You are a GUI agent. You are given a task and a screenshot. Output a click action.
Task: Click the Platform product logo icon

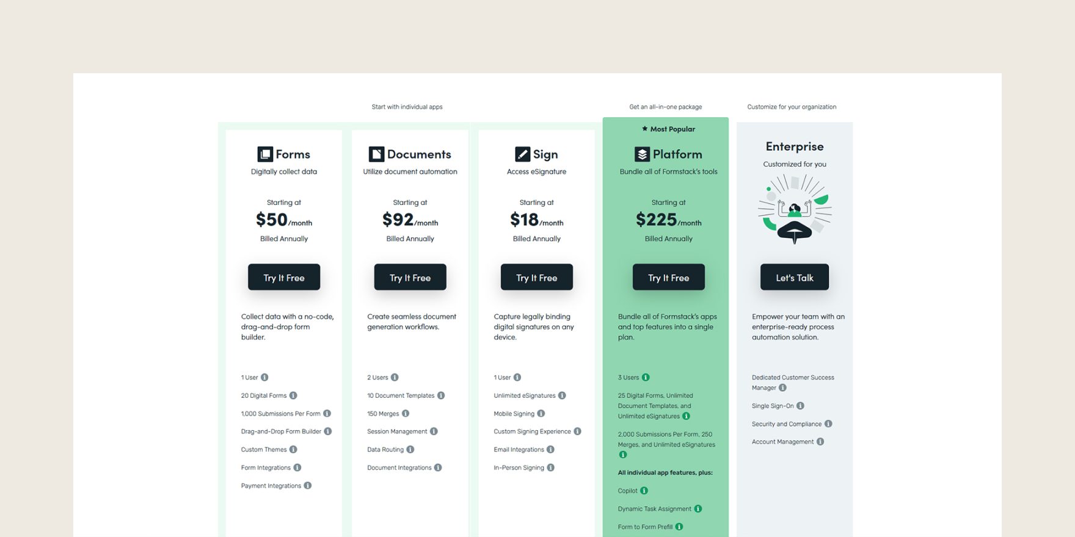coord(642,154)
